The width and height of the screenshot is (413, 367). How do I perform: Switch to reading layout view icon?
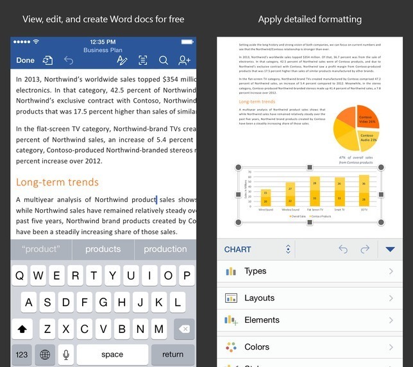click(143, 60)
